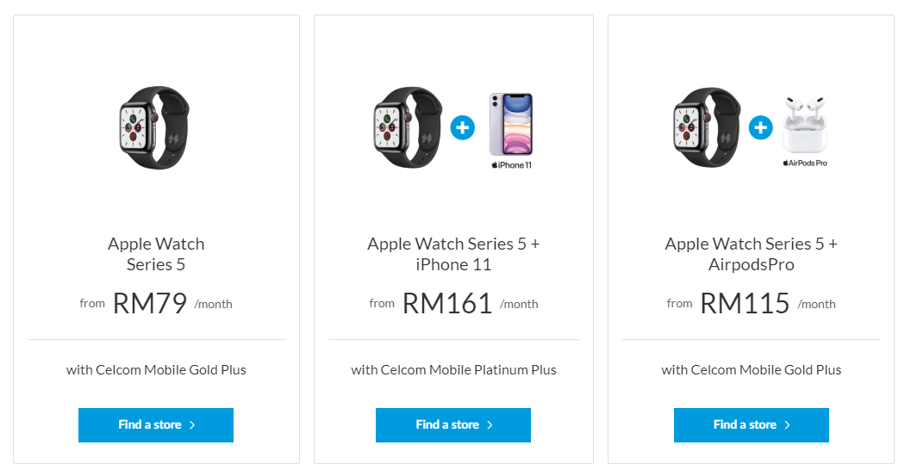The width and height of the screenshot is (905, 470).
Task: Click "with Celcom Mobile Platinum Plus" text
Action: pos(453,370)
